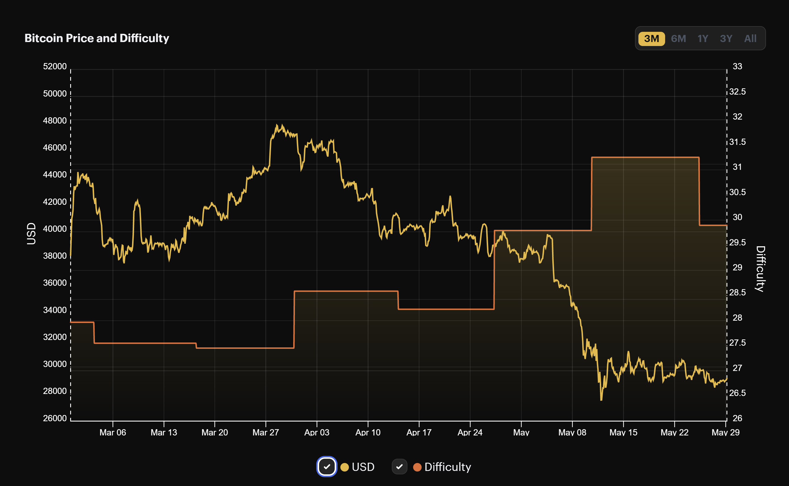The image size is (789, 486).
Task: Click the May 29 x-axis label
Action: pyautogui.click(x=725, y=432)
